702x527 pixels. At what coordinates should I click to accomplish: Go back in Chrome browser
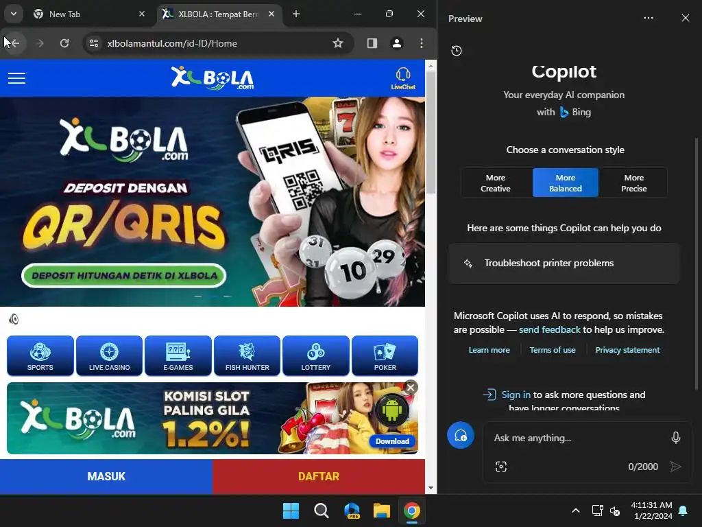(14, 43)
